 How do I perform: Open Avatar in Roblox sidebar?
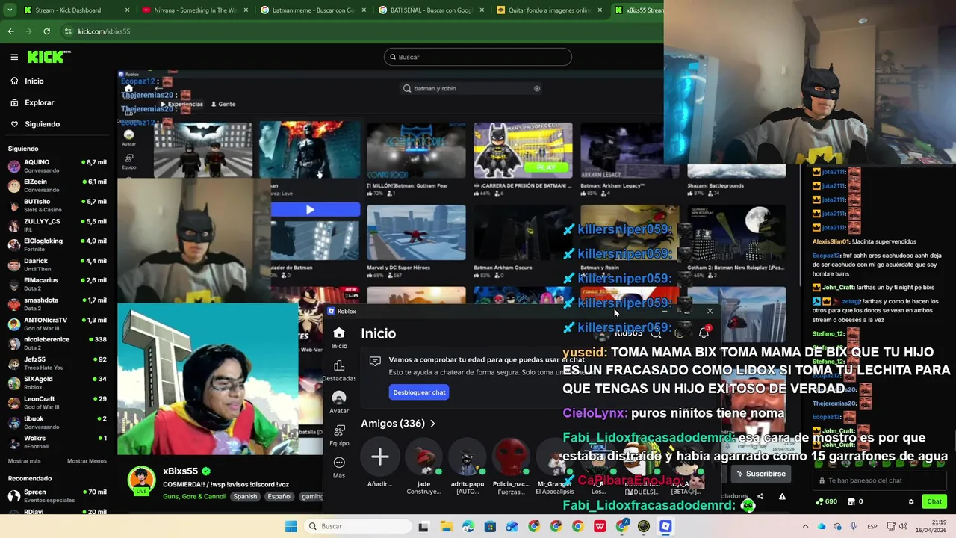pos(339,402)
